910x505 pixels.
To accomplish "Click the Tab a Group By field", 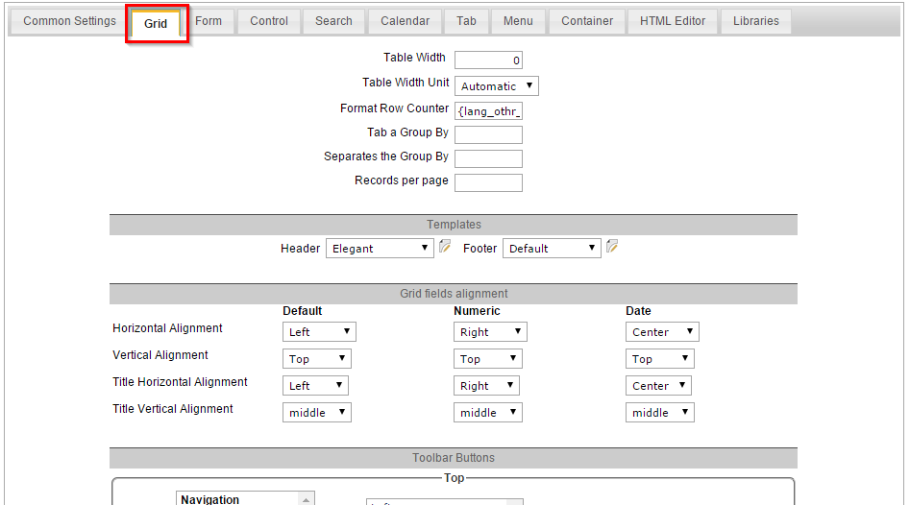I will [488, 134].
